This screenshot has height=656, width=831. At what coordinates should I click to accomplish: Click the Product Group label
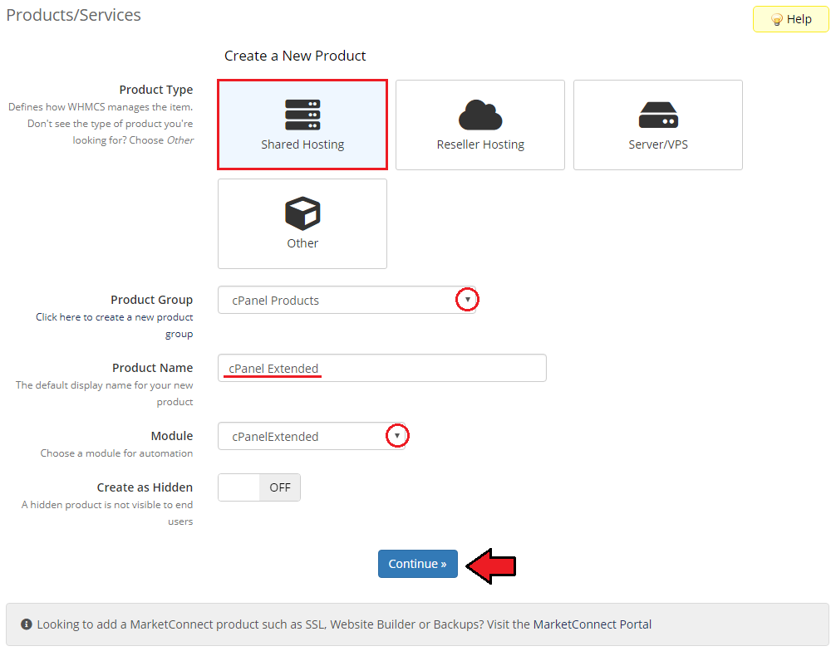(151, 300)
